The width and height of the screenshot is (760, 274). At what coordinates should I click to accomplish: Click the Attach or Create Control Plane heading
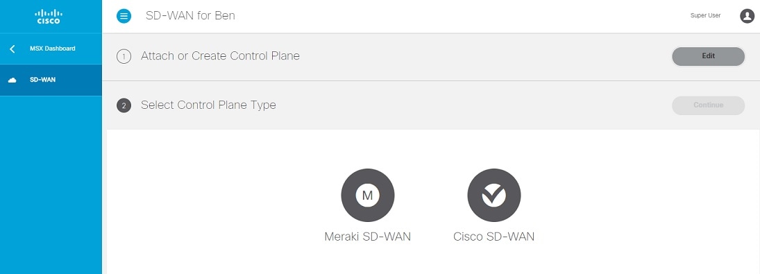220,56
